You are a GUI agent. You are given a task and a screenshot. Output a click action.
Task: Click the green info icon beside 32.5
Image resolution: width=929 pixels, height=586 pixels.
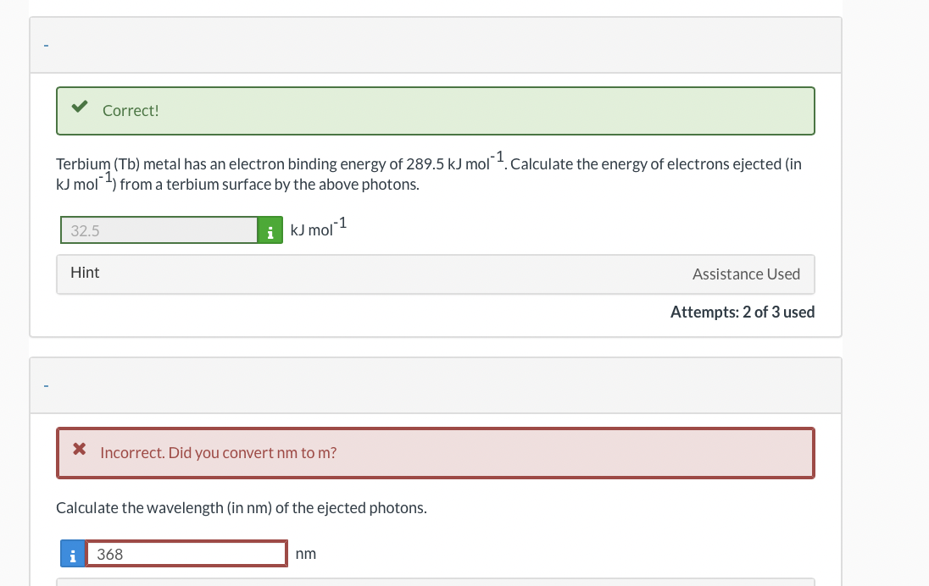point(270,230)
